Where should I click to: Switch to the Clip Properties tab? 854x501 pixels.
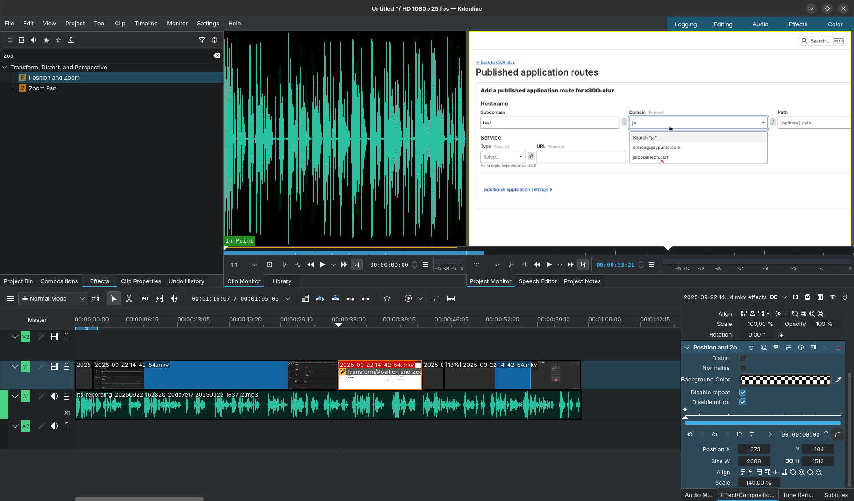[141, 281]
